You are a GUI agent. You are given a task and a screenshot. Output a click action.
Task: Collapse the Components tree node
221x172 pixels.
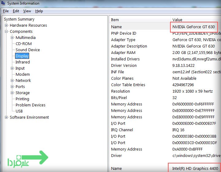click(6, 32)
